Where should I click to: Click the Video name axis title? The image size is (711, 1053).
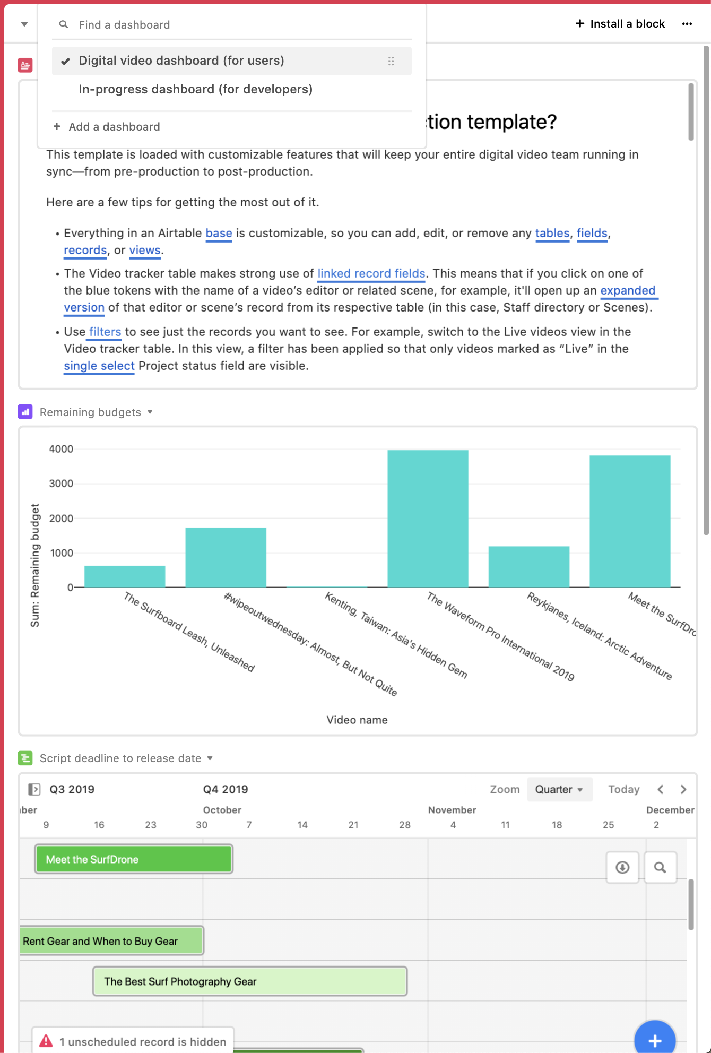click(x=357, y=720)
